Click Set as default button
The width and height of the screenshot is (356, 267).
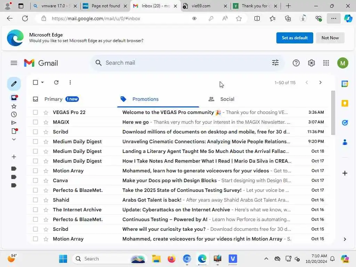tap(294, 38)
